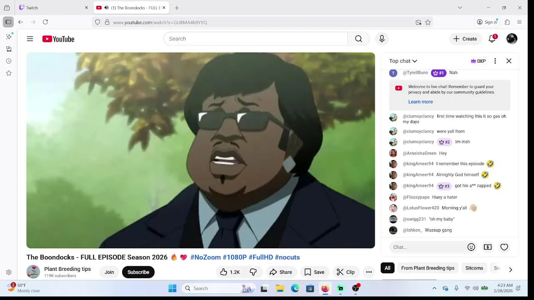Bookmark this page with the star icon

click(428, 22)
